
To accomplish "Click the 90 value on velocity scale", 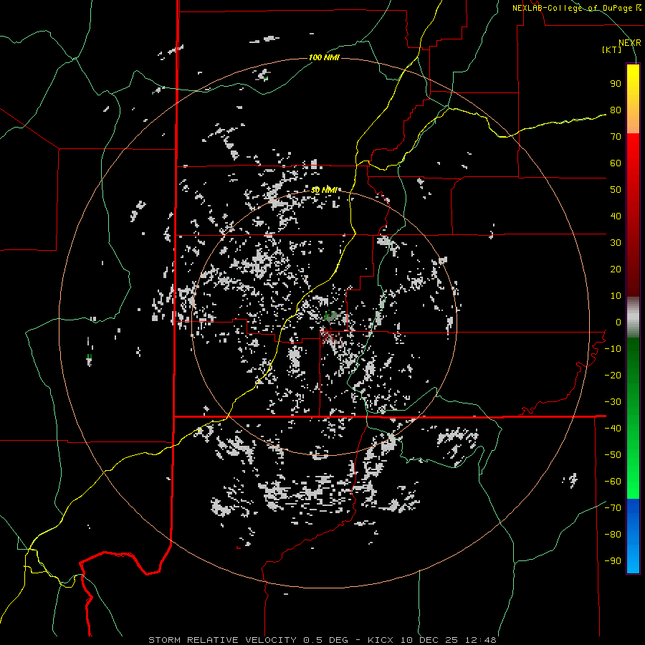I will point(616,84).
